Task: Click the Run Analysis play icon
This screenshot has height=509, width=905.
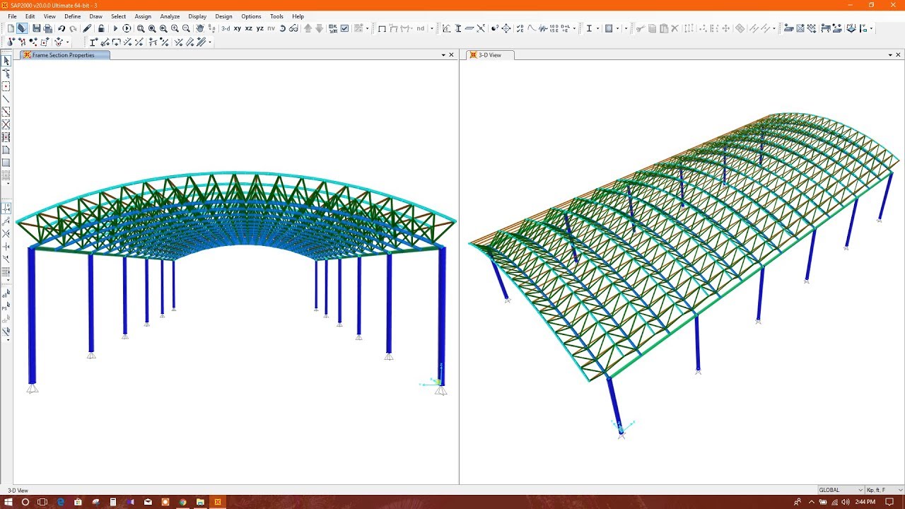Action: [115, 28]
